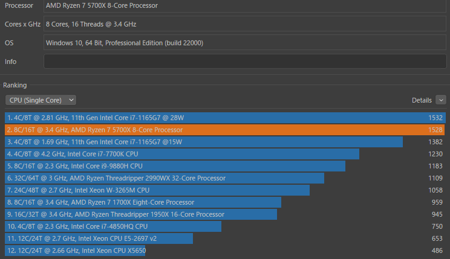Click into the empty Info text field
Viewport: 450px width, 259px height.
coord(245,62)
